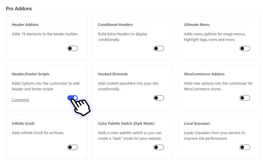263x163 pixels.
Task: Click the Local Gravatars card title
Action: pos(197,123)
